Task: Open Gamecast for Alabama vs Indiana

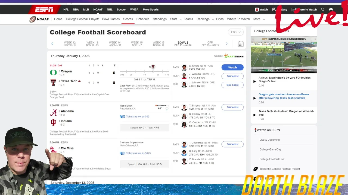Action: (232, 107)
